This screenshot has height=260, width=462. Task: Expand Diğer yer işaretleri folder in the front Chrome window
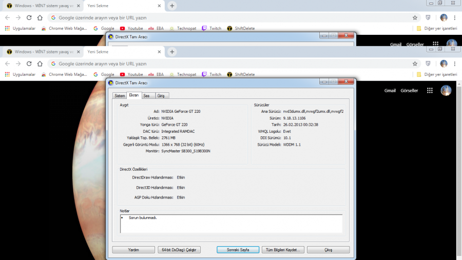point(437,74)
